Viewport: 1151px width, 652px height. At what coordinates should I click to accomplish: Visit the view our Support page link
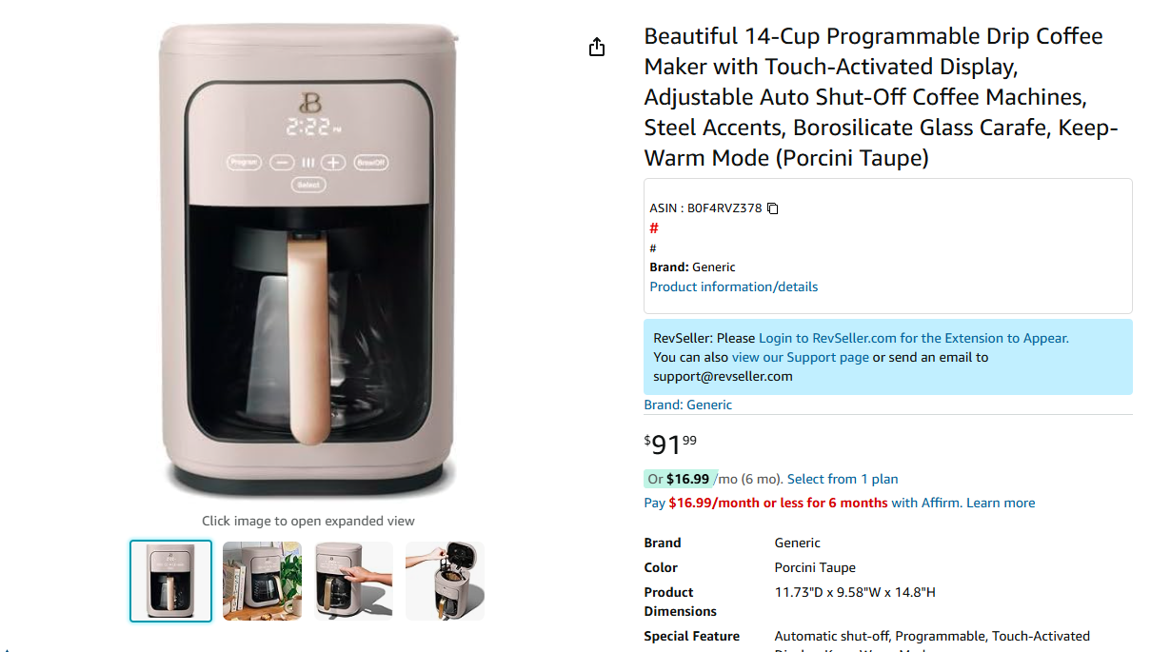tap(800, 357)
